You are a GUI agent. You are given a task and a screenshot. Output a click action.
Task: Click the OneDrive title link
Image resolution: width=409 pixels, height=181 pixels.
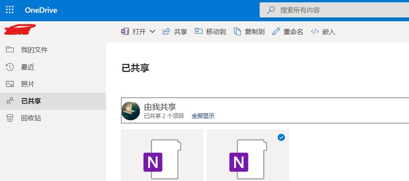pos(41,10)
